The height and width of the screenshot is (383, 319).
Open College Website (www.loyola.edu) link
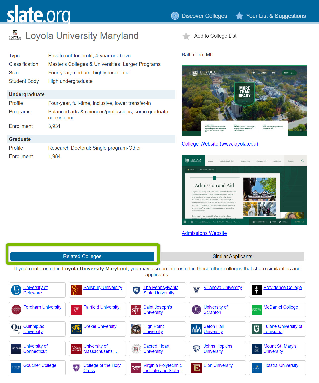click(x=220, y=144)
